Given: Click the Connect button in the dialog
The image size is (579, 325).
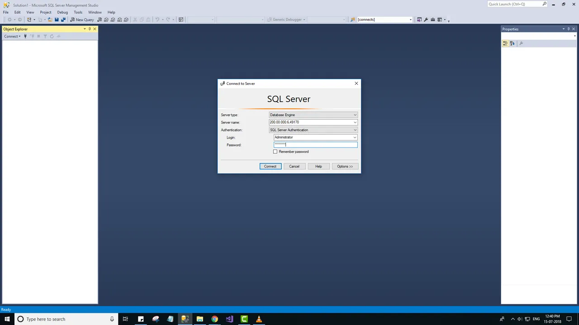Looking at the screenshot, I should [271, 167].
